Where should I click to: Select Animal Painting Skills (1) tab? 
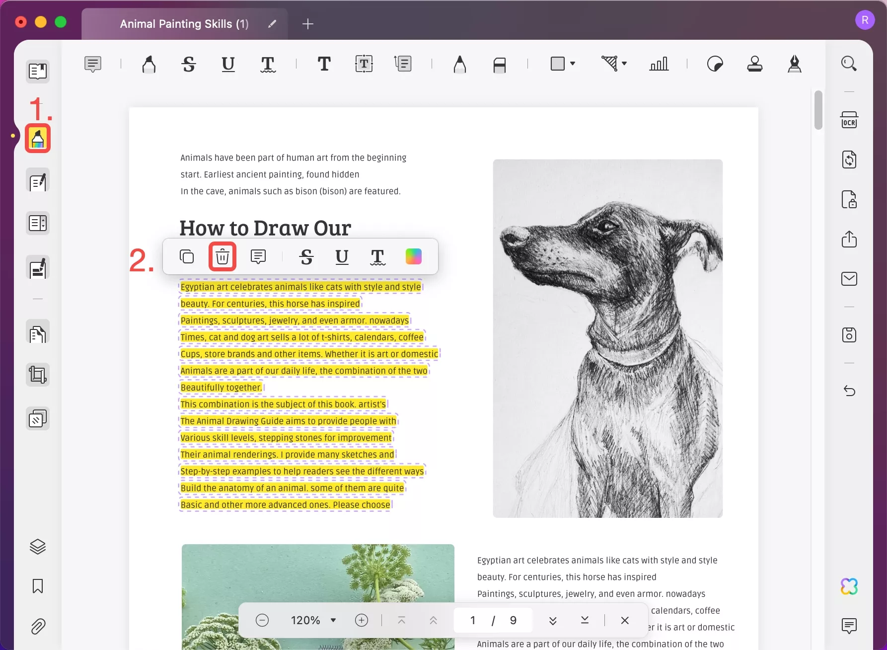(x=184, y=24)
